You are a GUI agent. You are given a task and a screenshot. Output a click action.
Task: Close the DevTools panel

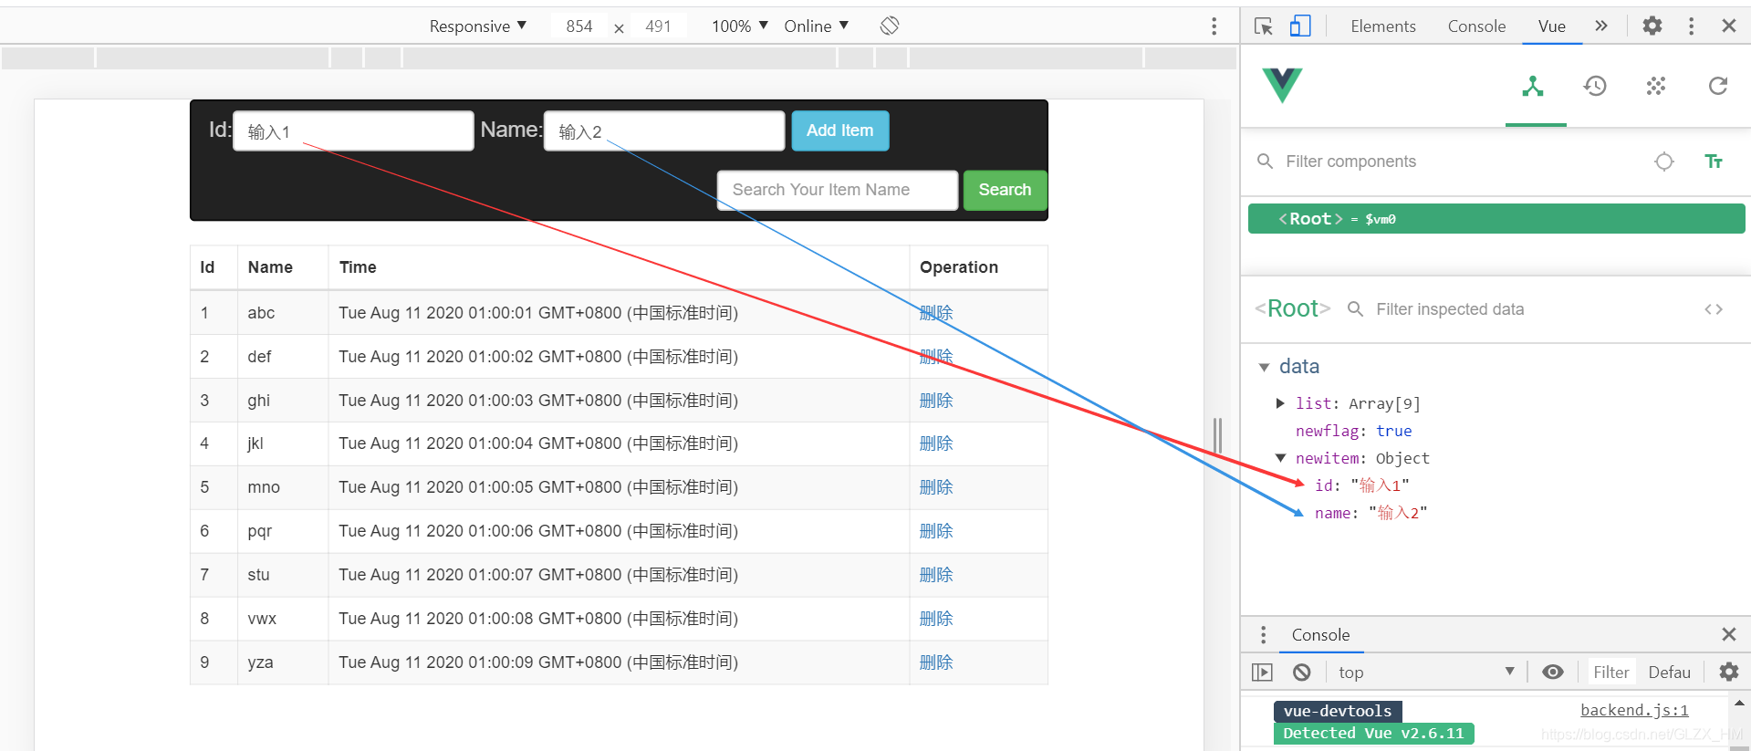[1728, 26]
